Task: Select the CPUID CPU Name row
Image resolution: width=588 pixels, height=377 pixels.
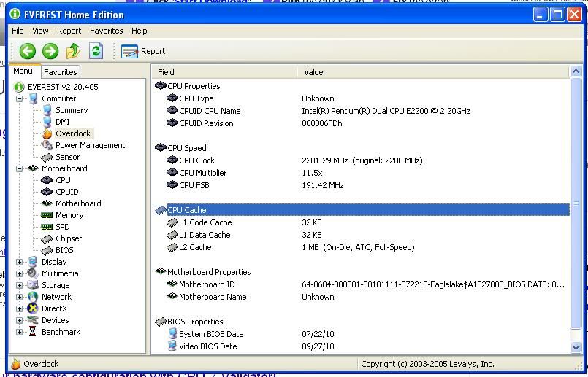Action: pyautogui.click(x=362, y=111)
